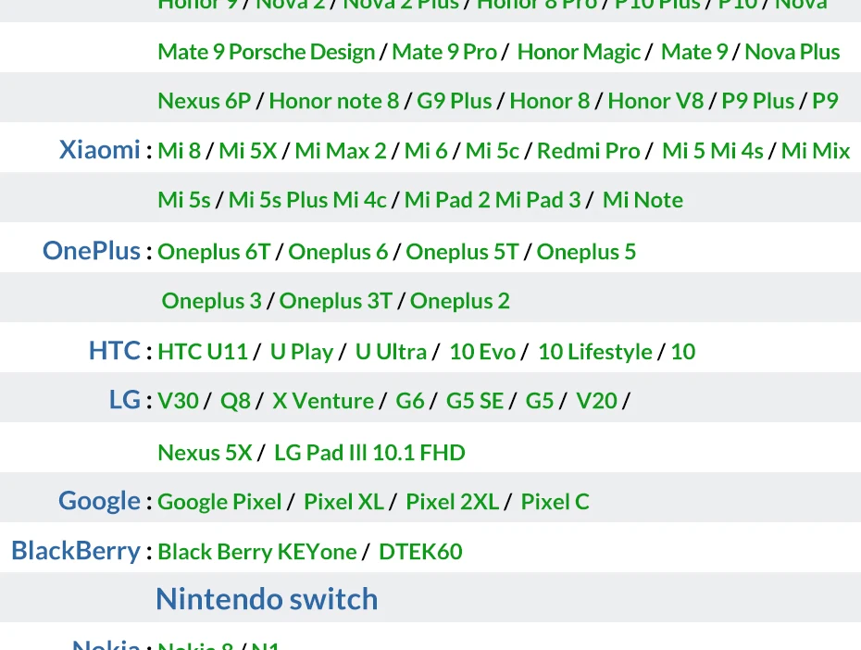Select Mi Note model
The image size is (861, 650).
(x=643, y=200)
